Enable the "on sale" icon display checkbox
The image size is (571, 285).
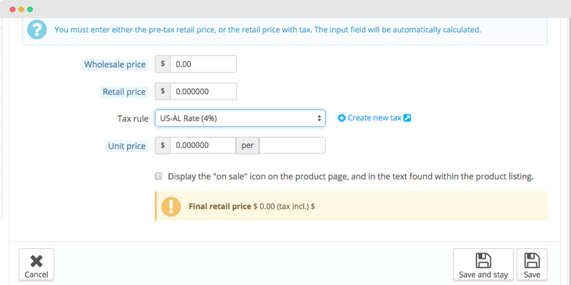pos(159,176)
